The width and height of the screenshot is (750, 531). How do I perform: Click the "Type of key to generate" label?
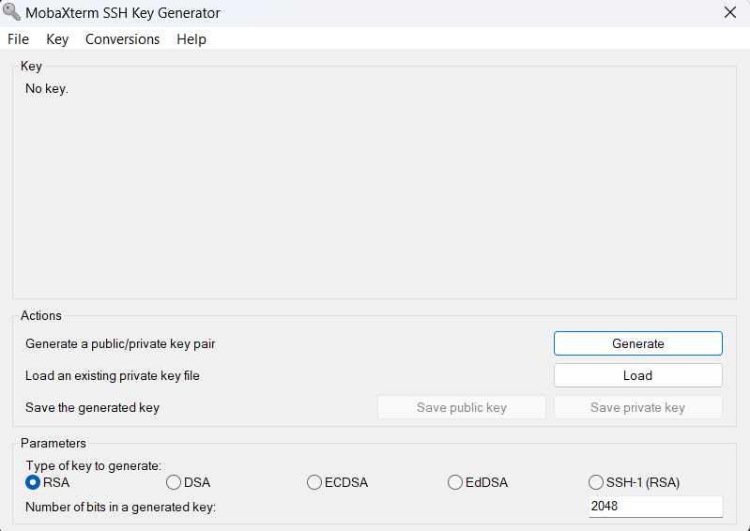(x=94, y=466)
